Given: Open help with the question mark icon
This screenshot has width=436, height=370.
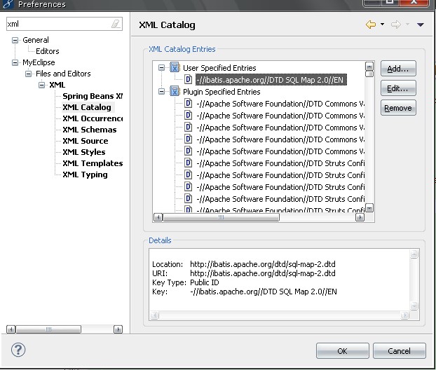Looking at the screenshot, I should coord(18,350).
